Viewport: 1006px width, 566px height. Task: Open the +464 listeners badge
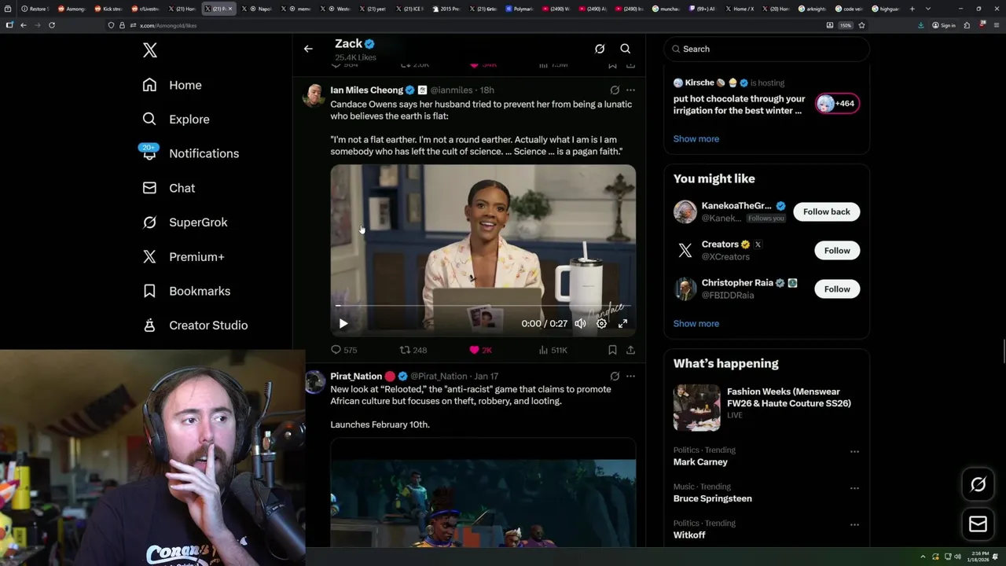pyautogui.click(x=837, y=103)
